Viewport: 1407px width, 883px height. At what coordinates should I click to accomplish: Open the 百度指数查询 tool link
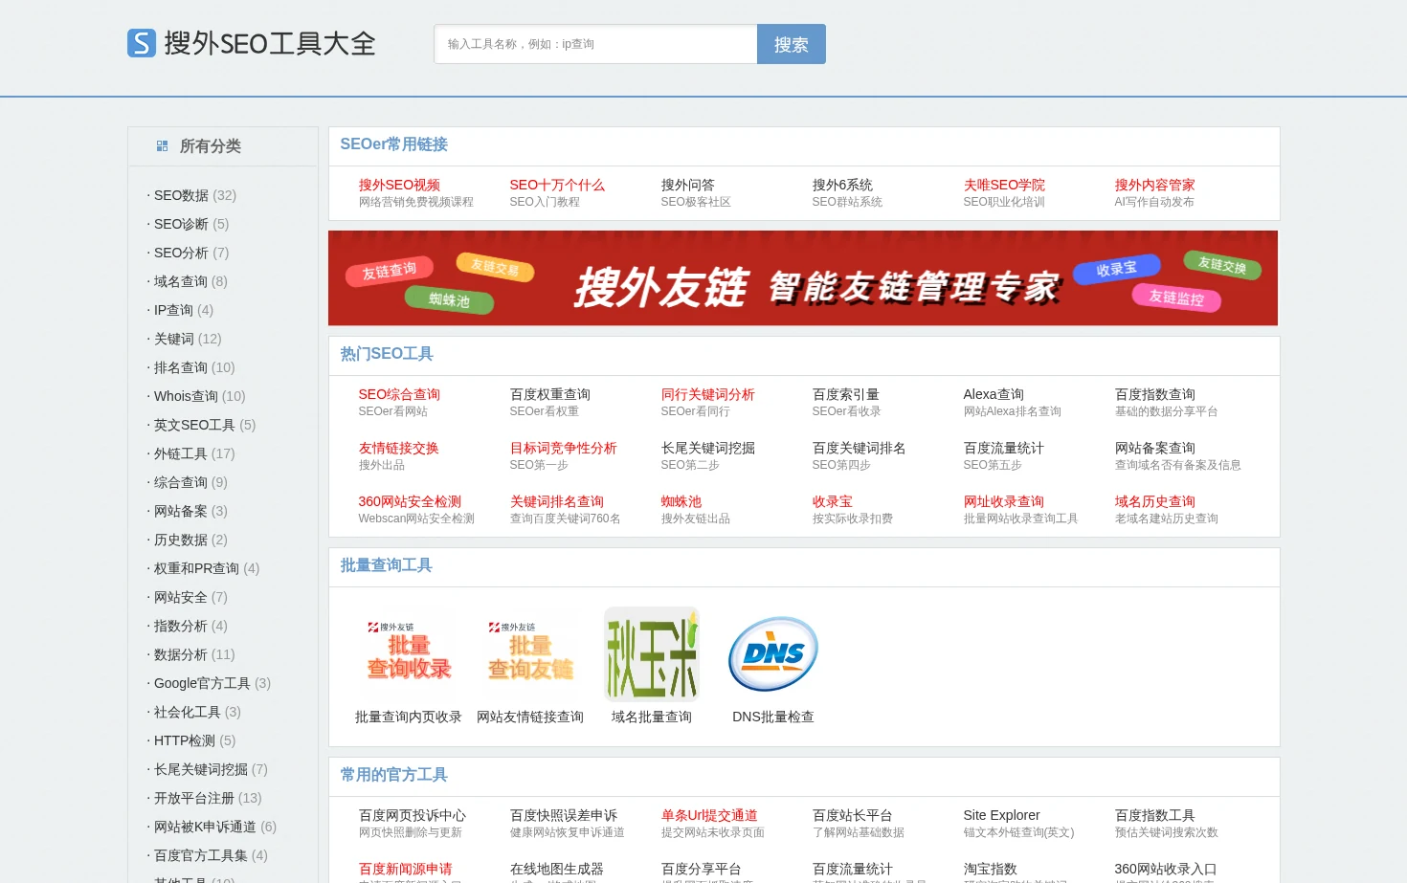pyautogui.click(x=1155, y=394)
